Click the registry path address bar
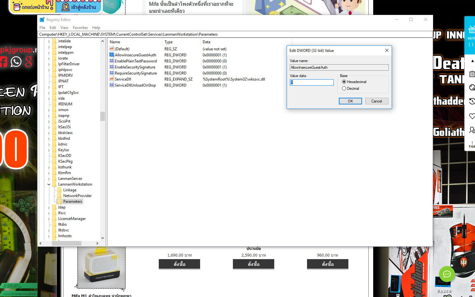 tap(235, 34)
